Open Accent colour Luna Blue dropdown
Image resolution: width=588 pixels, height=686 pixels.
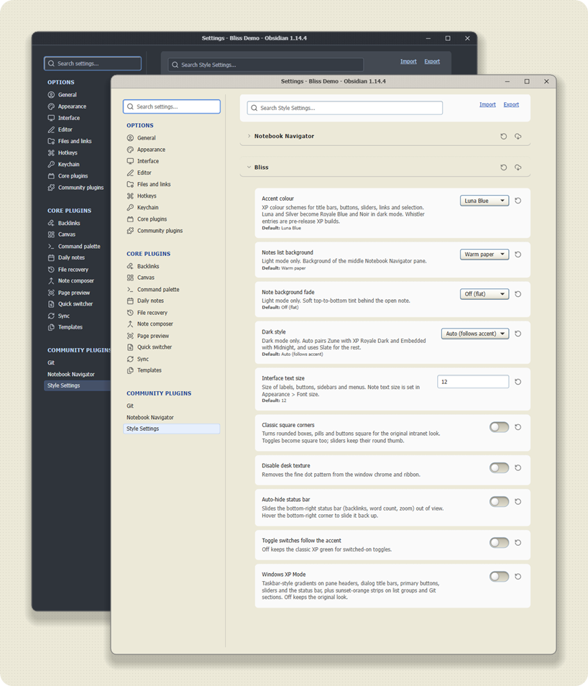coord(484,201)
